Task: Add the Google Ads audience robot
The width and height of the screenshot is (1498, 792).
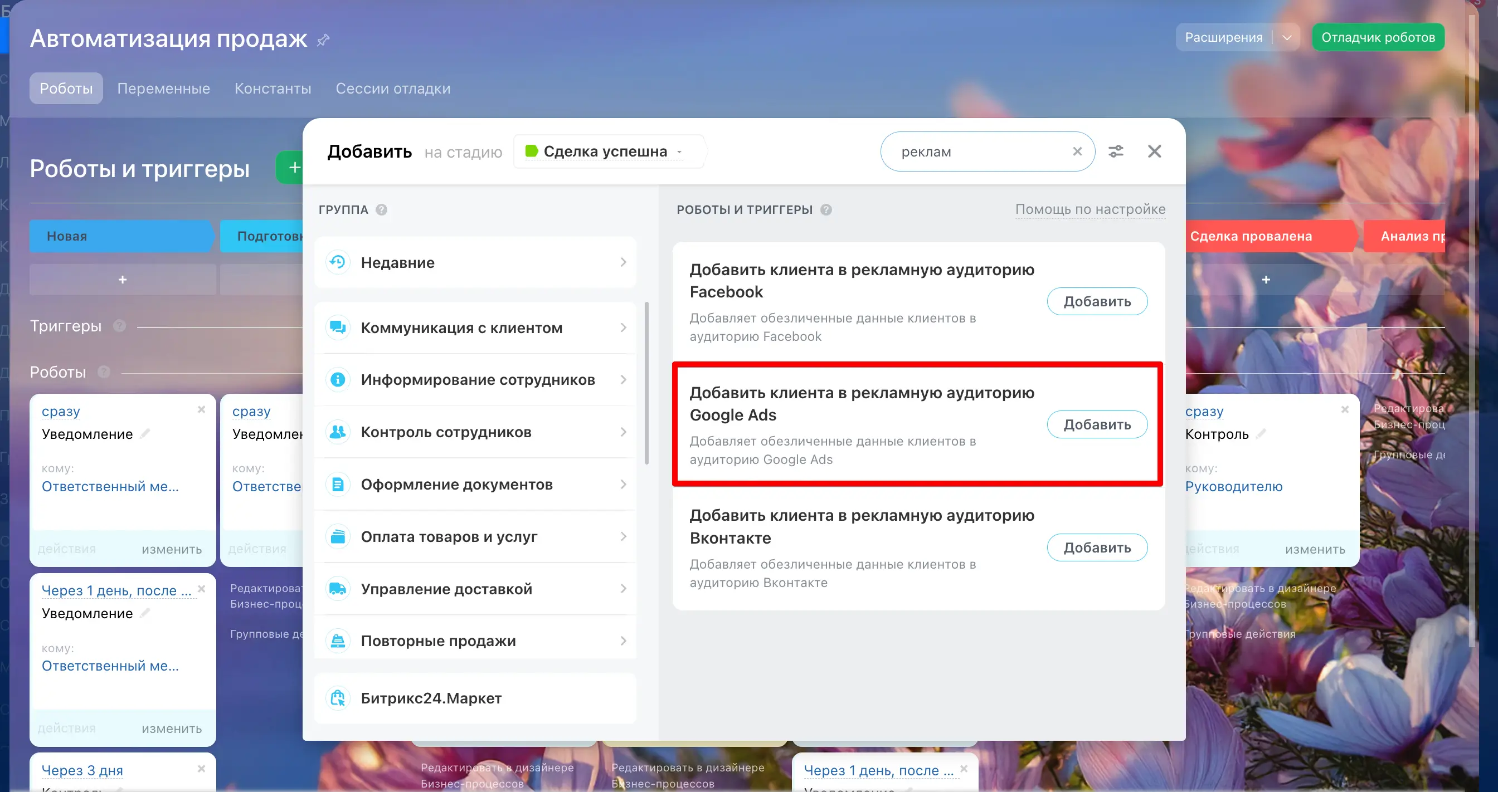Action: (x=1097, y=425)
